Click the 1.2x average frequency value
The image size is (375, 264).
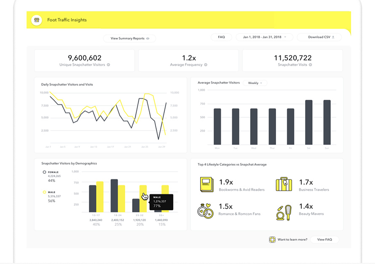pyautogui.click(x=189, y=58)
